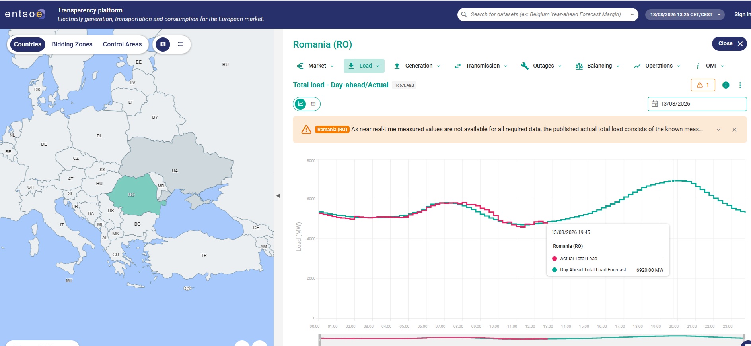Open the Balancing menu
This screenshot has width=751, height=346.
click(x=597, y=66)
